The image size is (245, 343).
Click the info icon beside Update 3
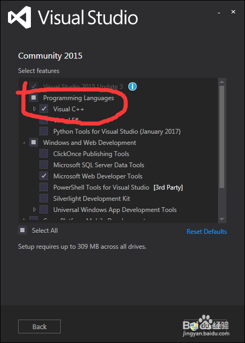coord(133,87)
